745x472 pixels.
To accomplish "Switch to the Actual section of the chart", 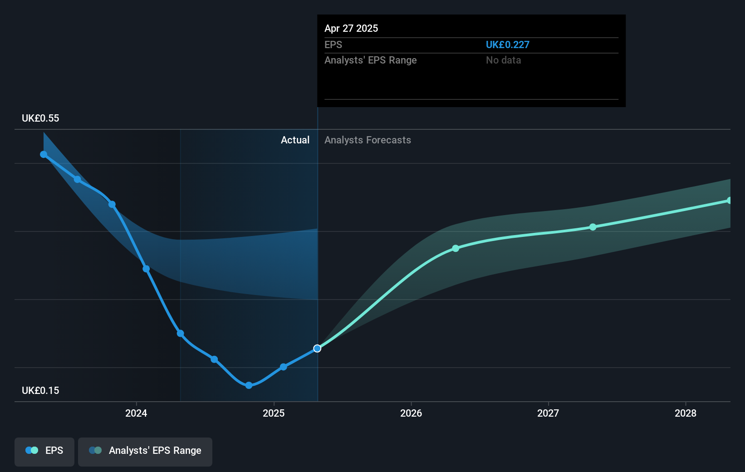I will (x=295, y=140).
